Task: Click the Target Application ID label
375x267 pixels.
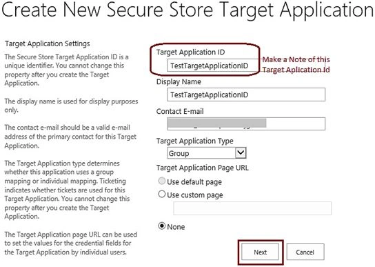Action: pos(190,52)
